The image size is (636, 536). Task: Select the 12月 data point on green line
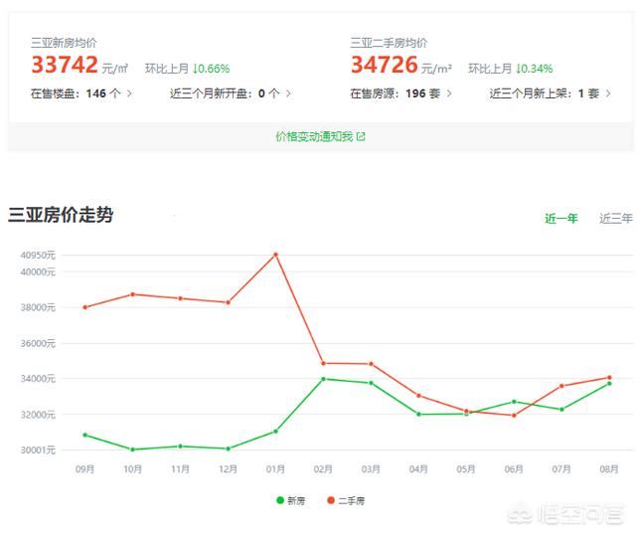point(228,448)
